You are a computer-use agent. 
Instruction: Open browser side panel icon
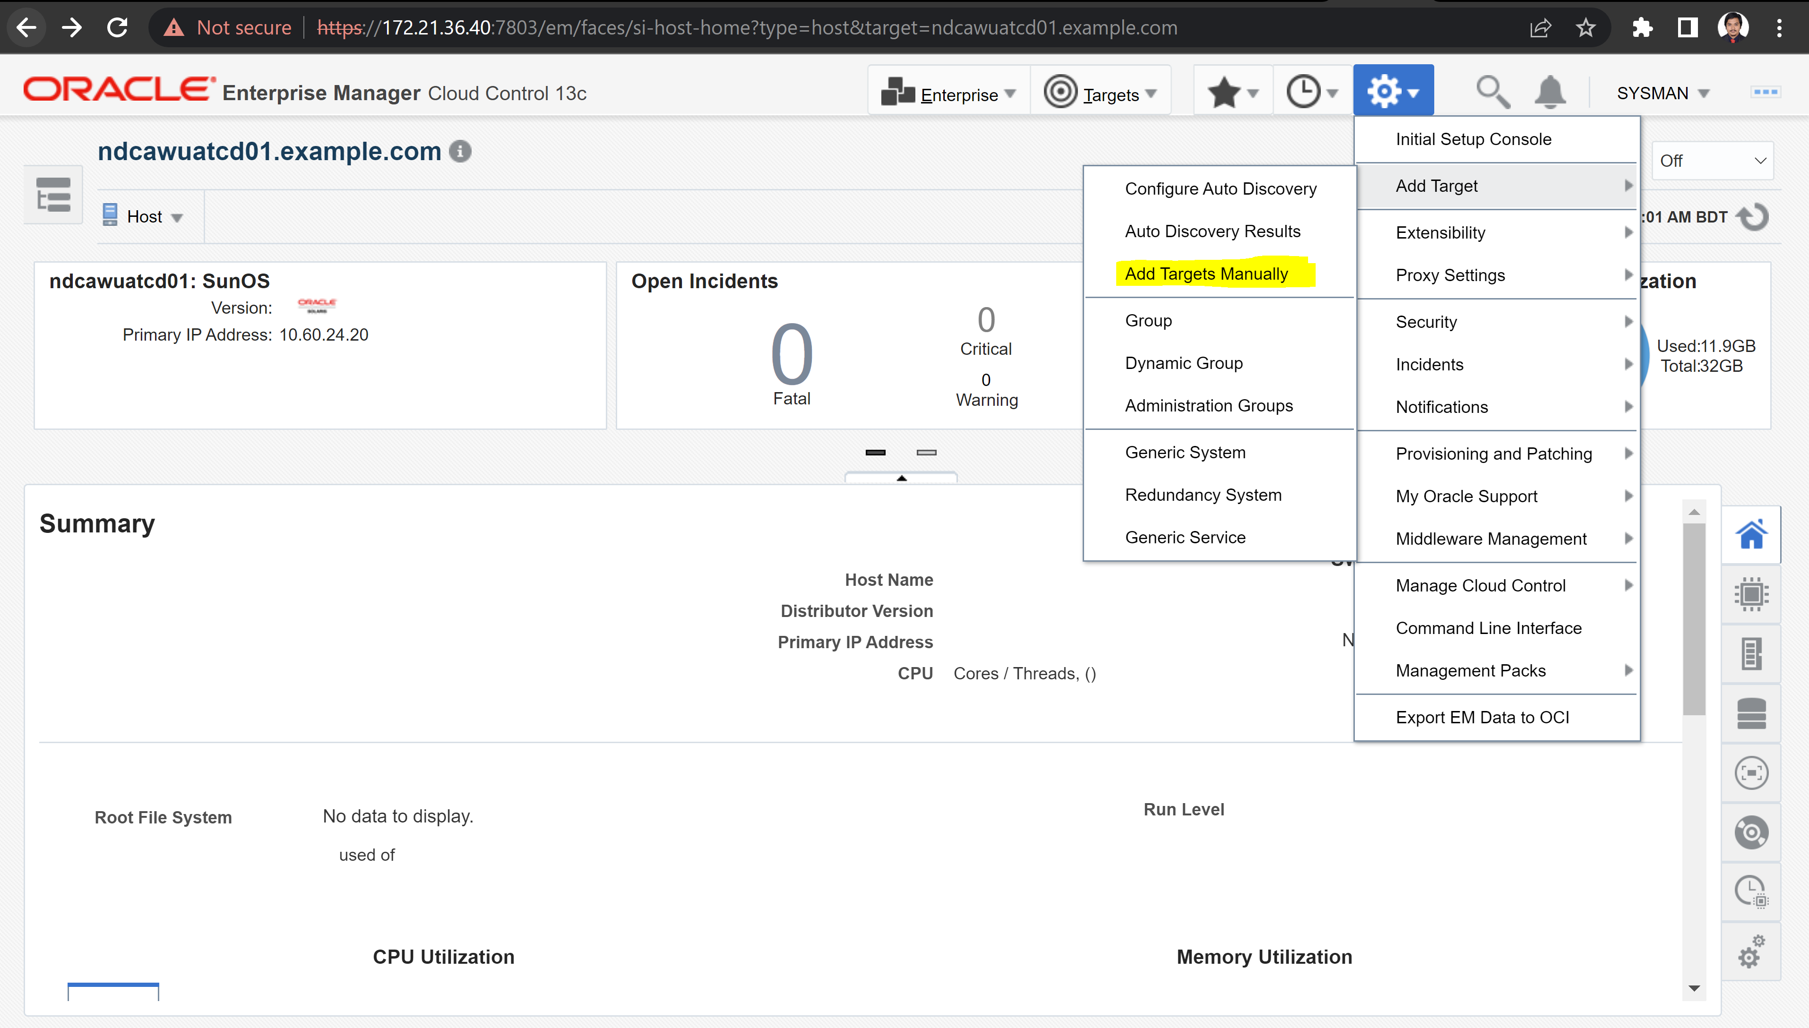1688,27
